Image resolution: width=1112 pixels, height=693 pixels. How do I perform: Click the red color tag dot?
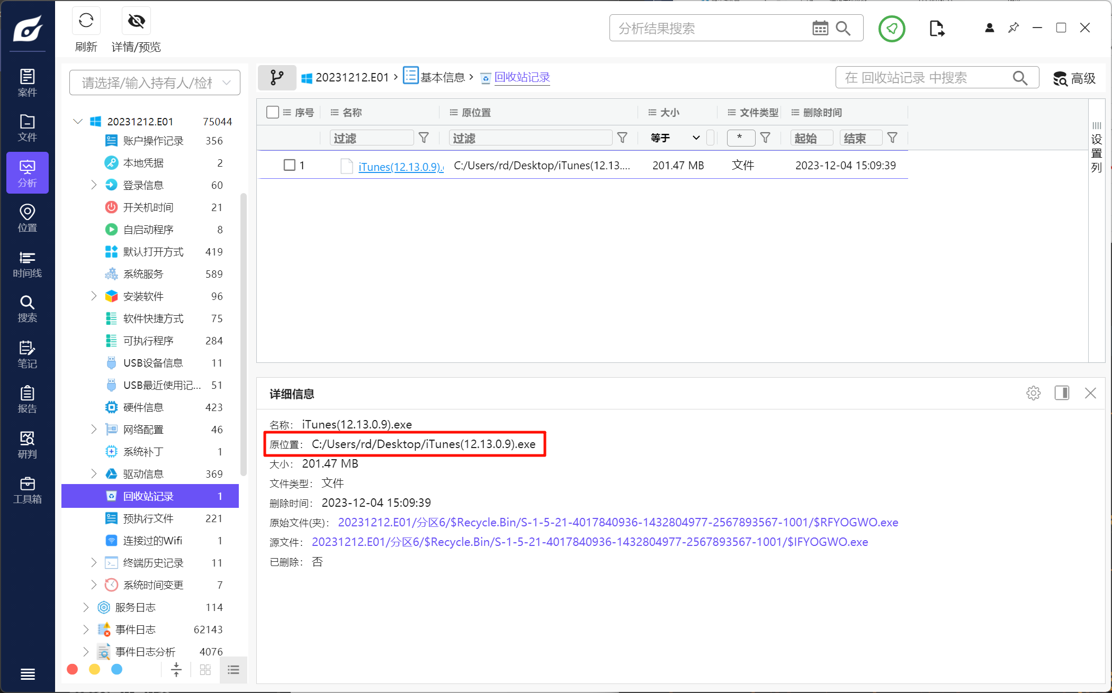[73, 670]
